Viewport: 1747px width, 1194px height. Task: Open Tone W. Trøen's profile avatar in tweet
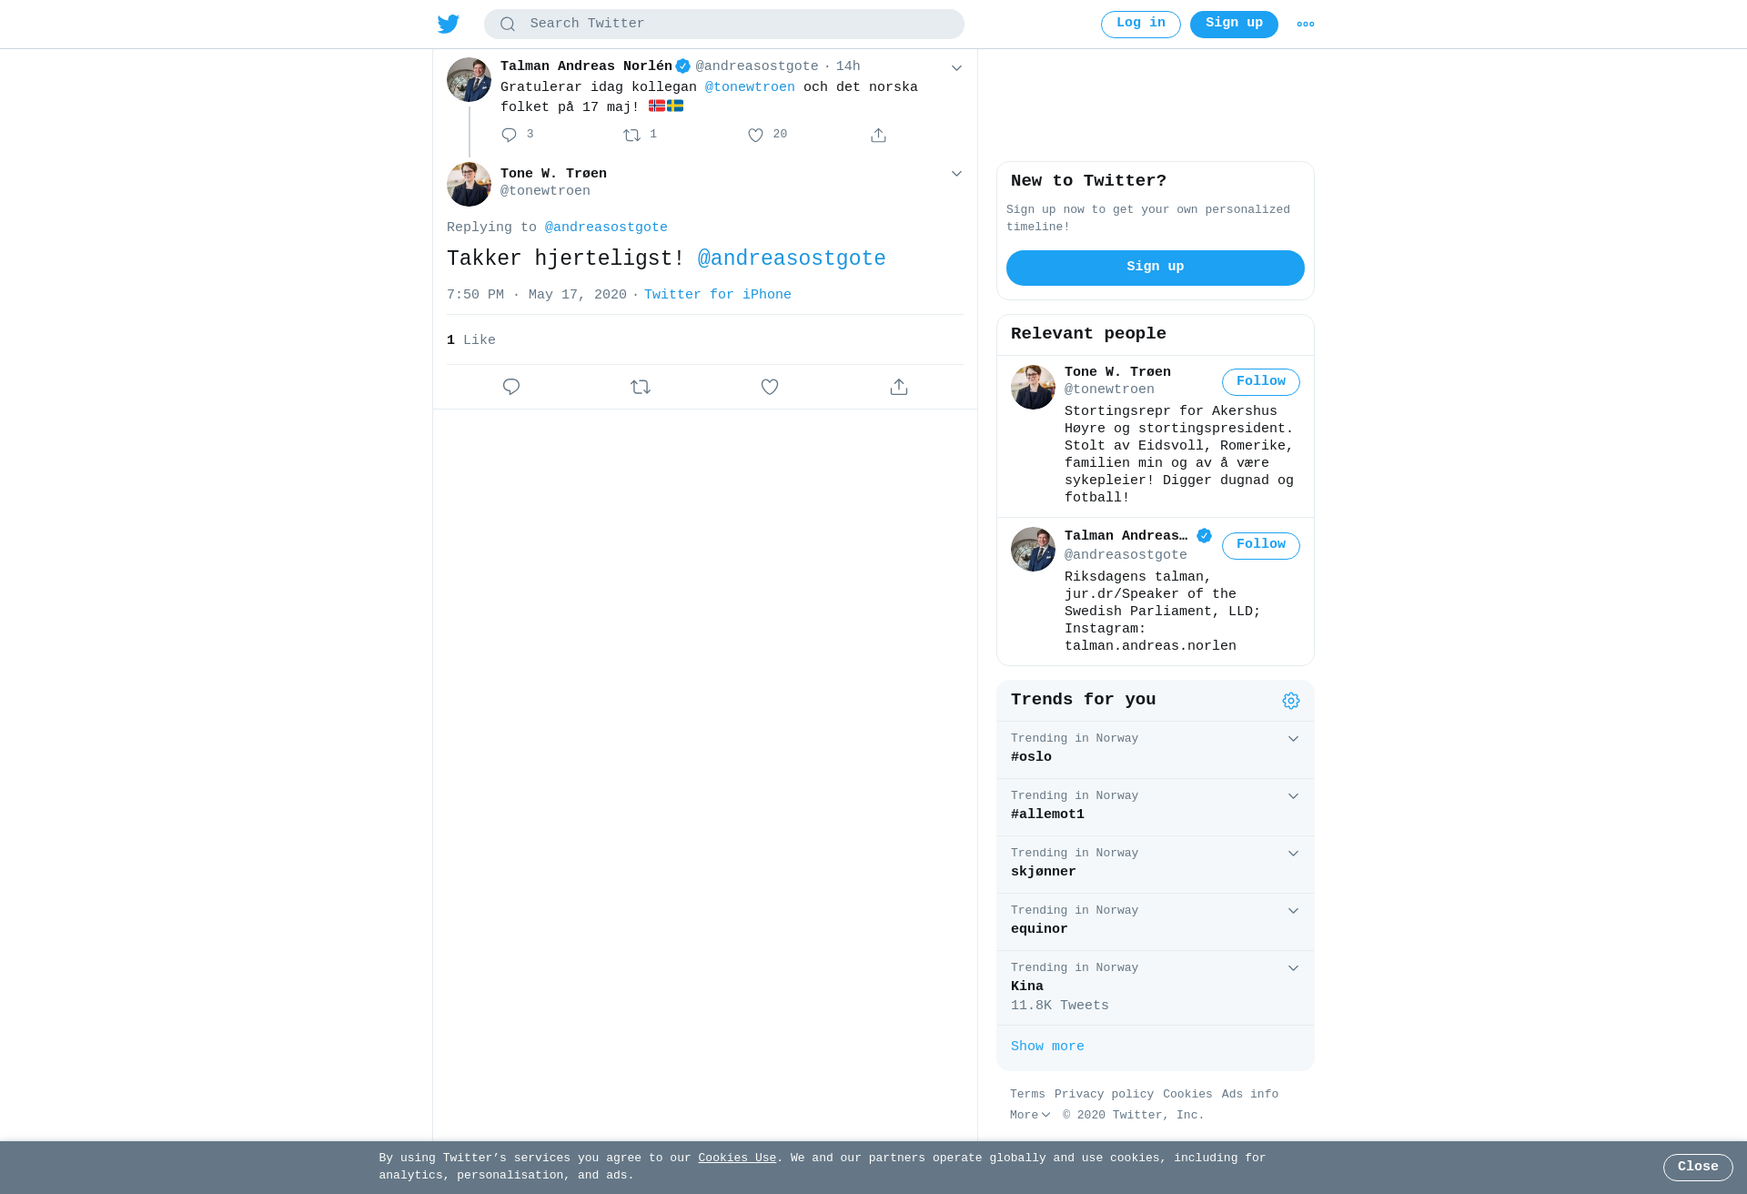469,185
